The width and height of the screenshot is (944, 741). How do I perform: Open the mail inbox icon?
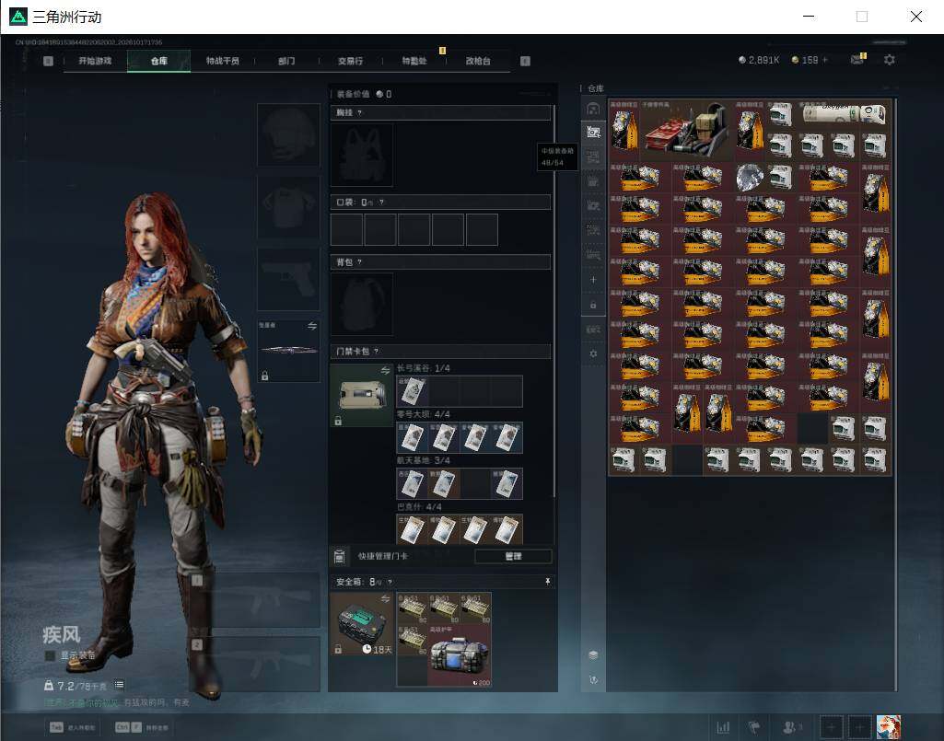[x=857, y=59]
